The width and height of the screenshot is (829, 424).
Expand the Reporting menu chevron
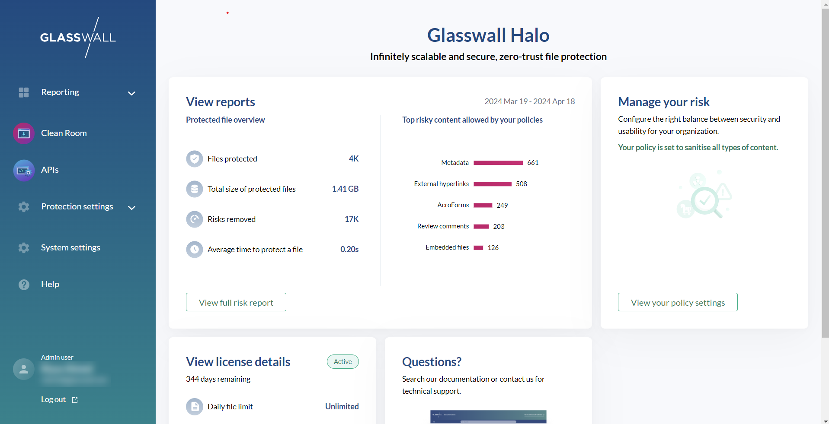(132, 93)
